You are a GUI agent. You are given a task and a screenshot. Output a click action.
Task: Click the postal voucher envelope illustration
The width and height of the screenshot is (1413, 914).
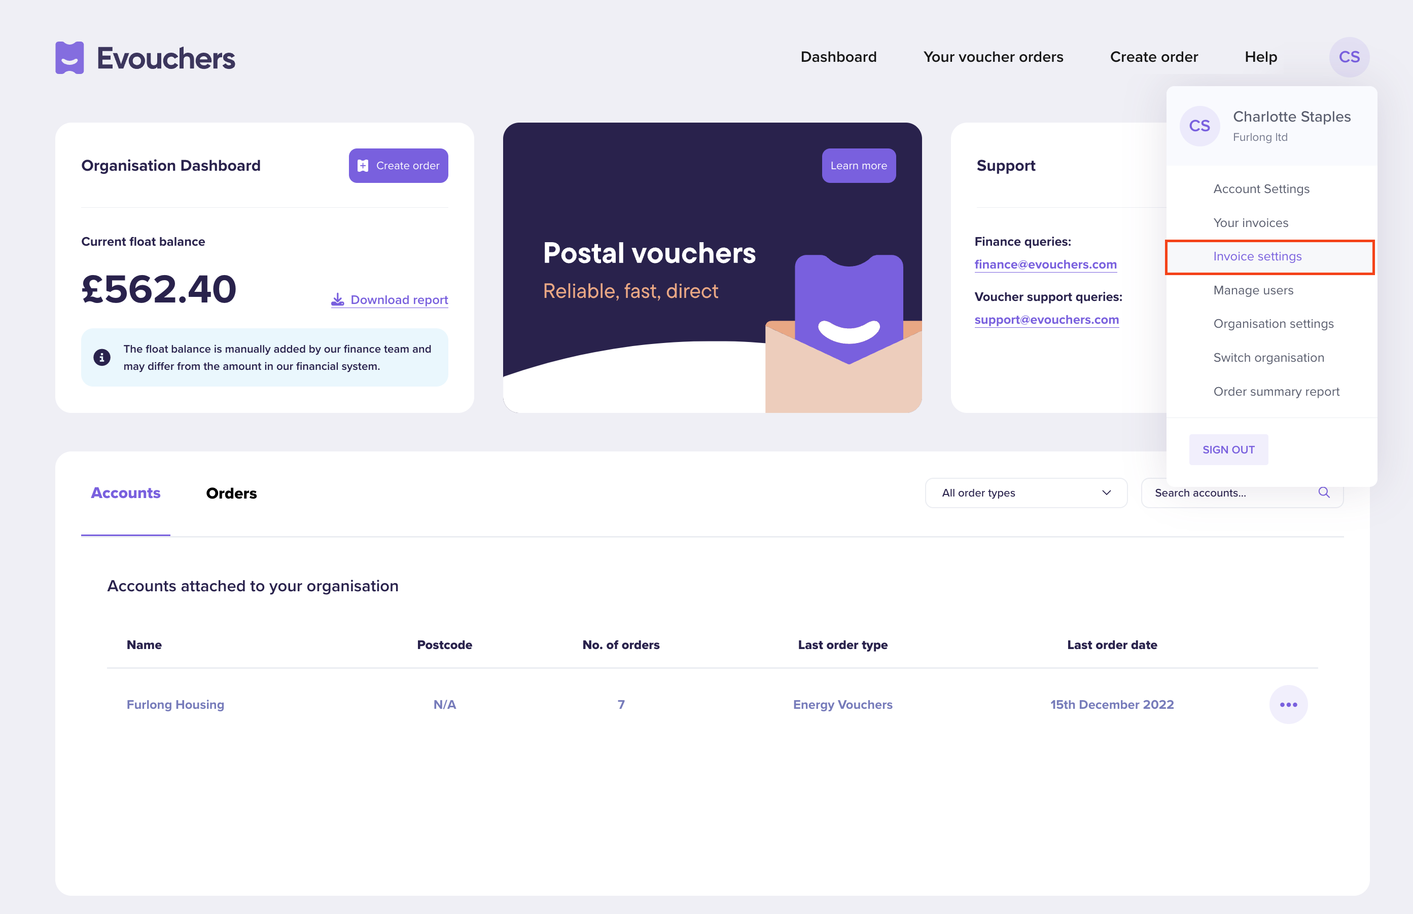click(843, 335)
